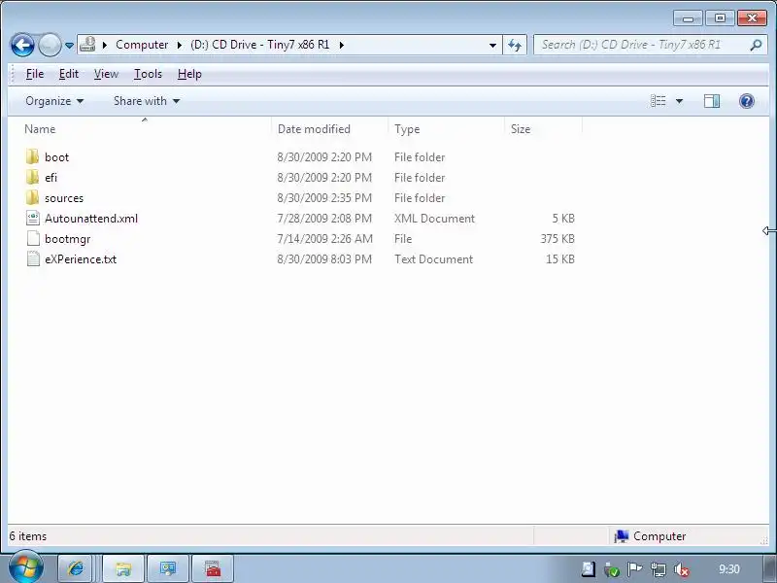Image resolution: width=777 pixels, height=583 pixels.
Task: Go back with the blue Back arrow
Action: (22, 45)
